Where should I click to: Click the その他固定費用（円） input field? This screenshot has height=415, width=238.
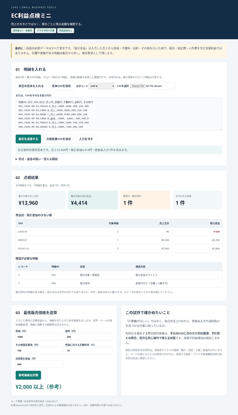click(x=39, y=350)
